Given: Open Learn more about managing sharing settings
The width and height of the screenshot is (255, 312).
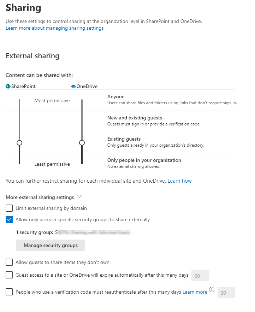Looking at the screenshot, I should click(55, 28).
